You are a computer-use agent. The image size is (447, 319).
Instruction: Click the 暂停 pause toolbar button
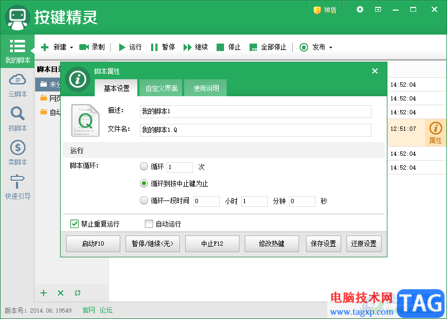[163, 47]
